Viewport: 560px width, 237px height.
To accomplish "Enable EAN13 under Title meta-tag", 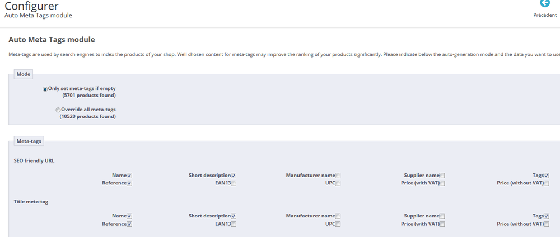I will pos(234,224).
